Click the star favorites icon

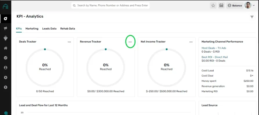[213, 5]
